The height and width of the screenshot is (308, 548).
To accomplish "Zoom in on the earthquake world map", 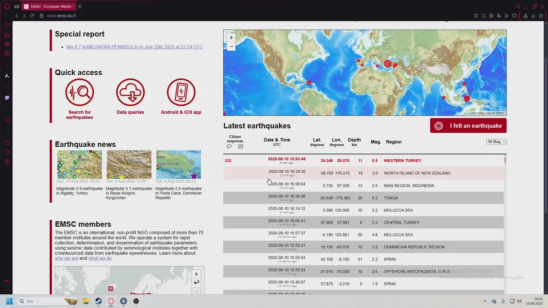I will [x=231, y=38].
